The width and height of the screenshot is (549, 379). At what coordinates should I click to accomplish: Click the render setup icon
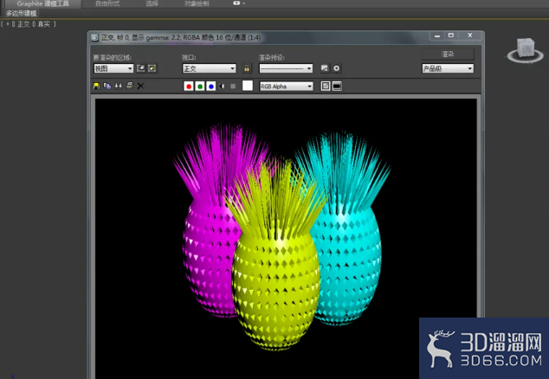click(325, 68)
